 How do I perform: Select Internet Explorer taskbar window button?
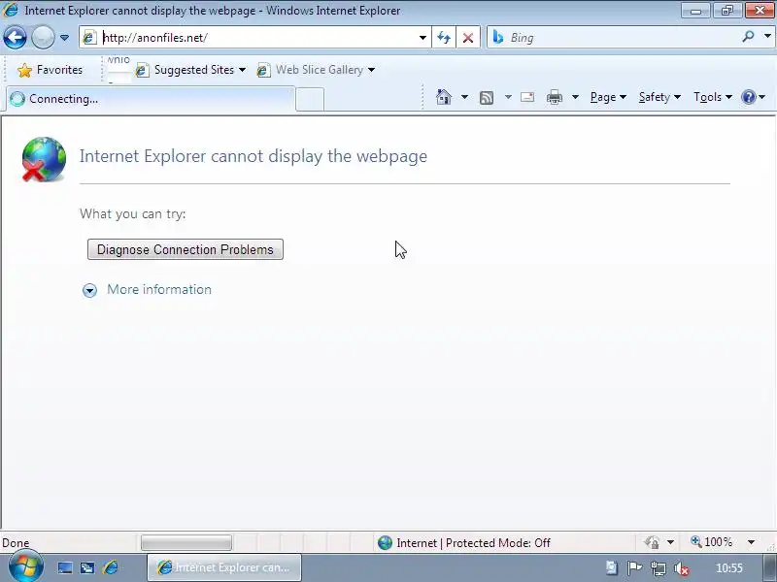[x=224, y=567]
